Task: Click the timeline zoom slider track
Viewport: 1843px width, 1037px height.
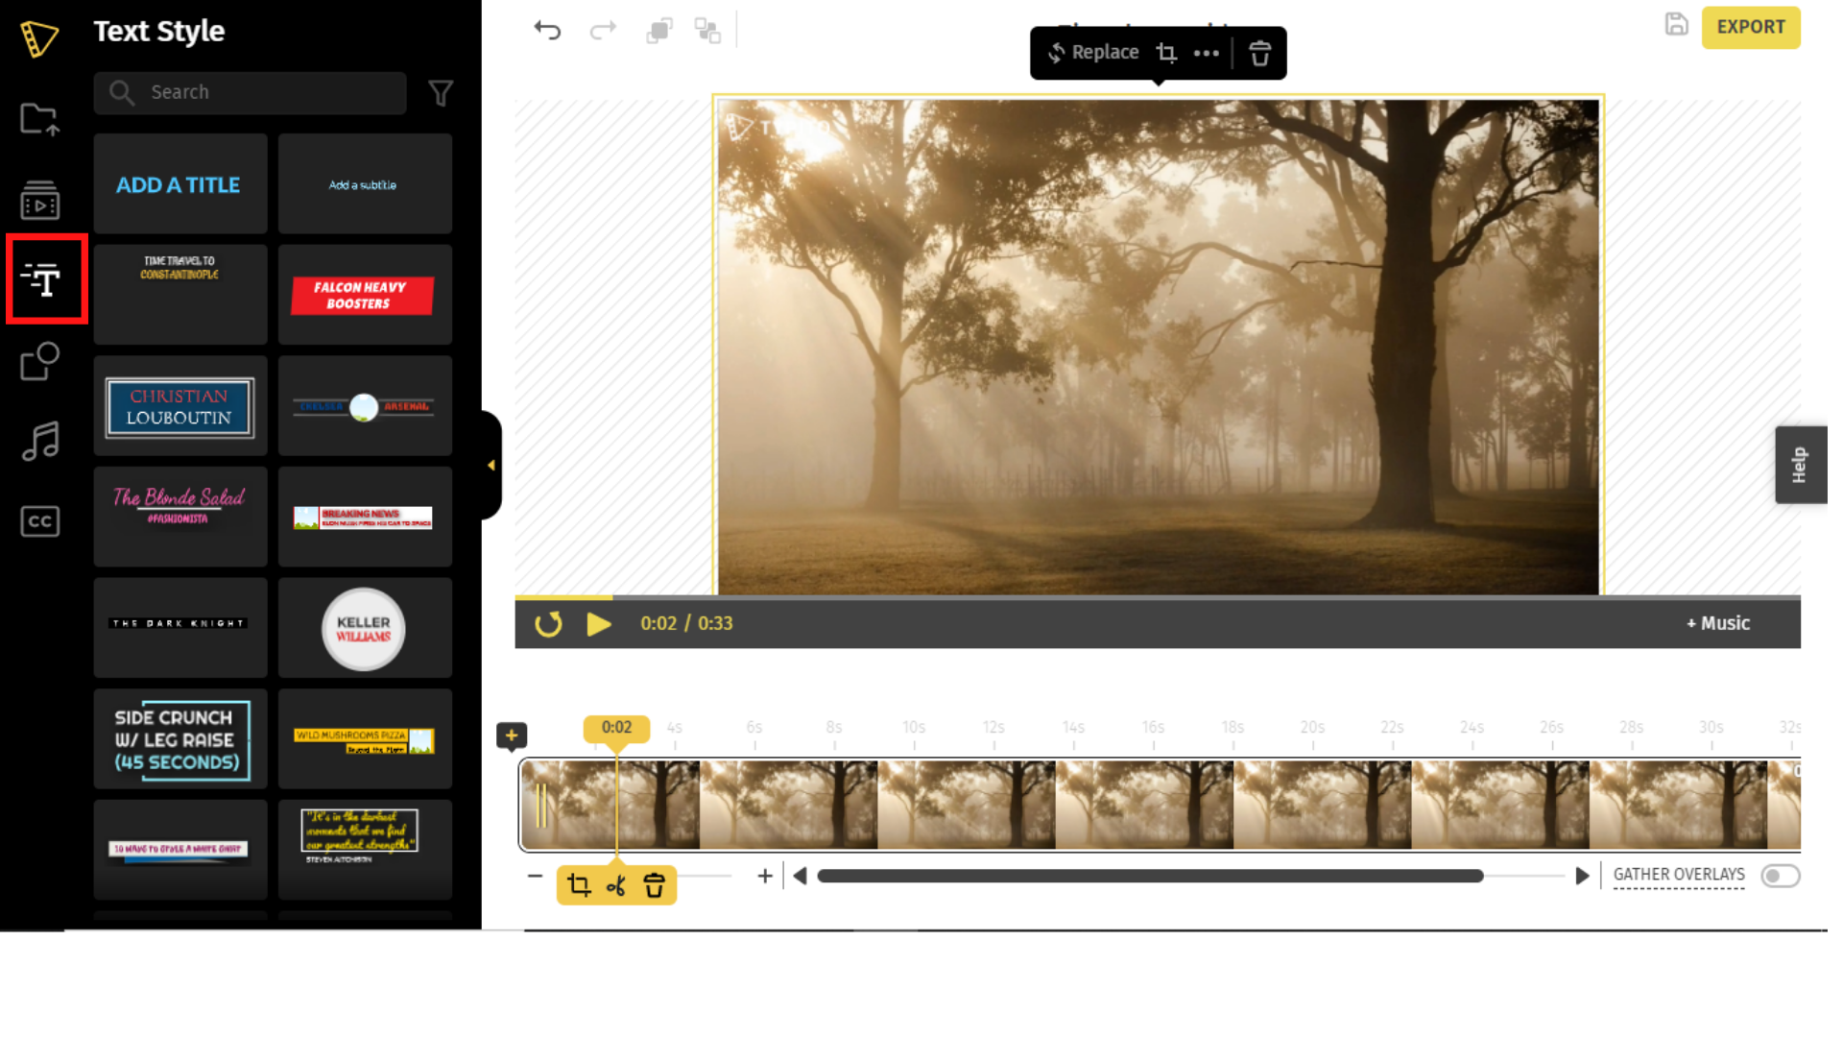Action: (x=705, y=876)
